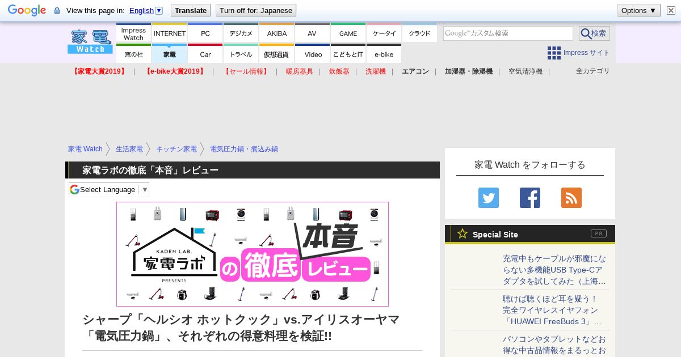Open the RSS feed icon
This screenshot has width=681, height=357.
pos(571,198)
